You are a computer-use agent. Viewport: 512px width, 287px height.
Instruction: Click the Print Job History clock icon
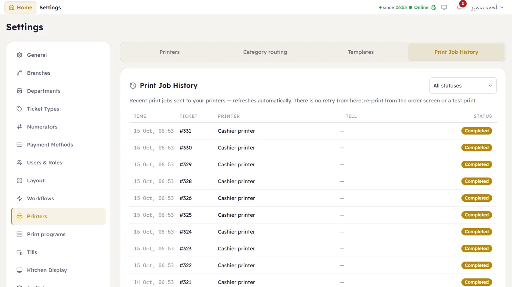click(133, 86)
